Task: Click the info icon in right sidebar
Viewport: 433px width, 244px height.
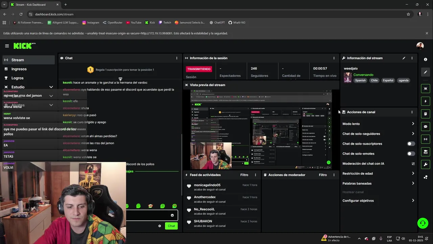Action: click(426, 59)
